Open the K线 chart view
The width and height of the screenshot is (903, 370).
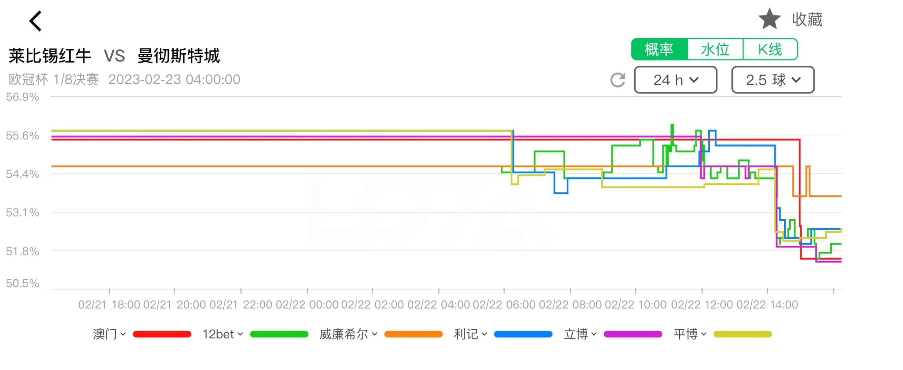point(770,49)
